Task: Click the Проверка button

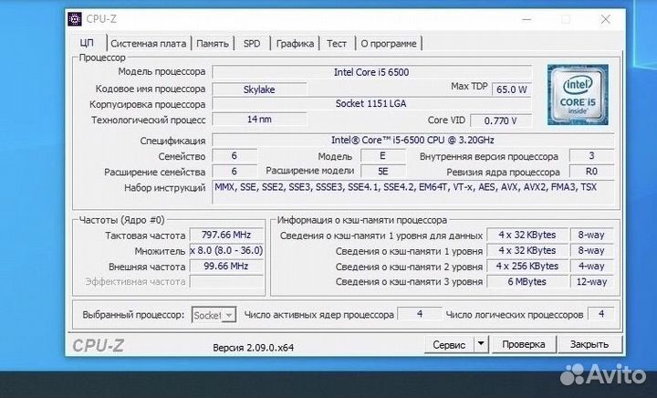Action: [524, 344]
